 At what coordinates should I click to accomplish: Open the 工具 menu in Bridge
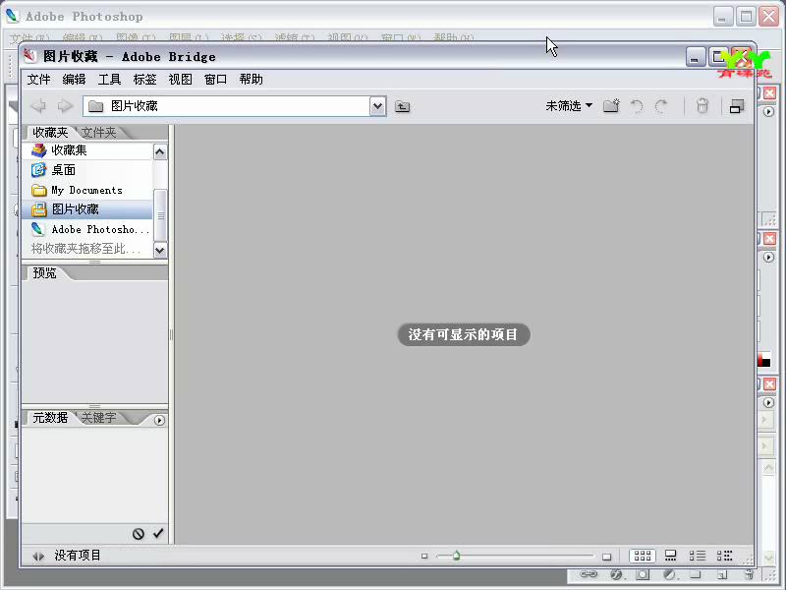[109, 80]
